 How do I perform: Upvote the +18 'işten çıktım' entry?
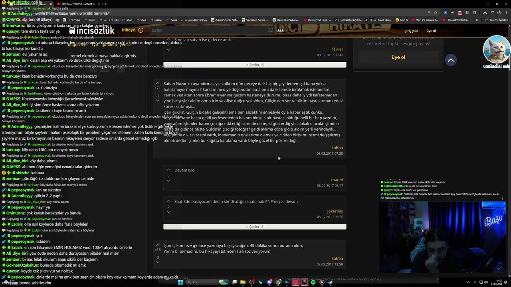[x=158, y=245]
